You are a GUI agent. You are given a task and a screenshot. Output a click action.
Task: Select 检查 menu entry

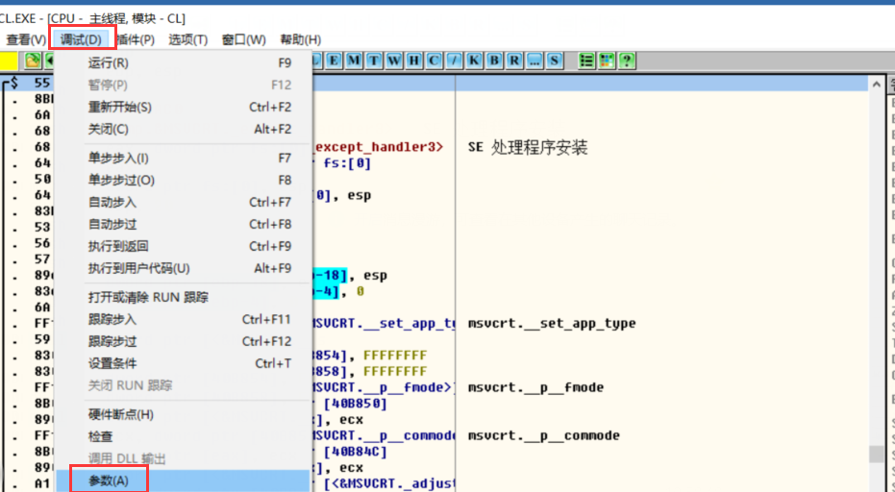pos(183,436)
